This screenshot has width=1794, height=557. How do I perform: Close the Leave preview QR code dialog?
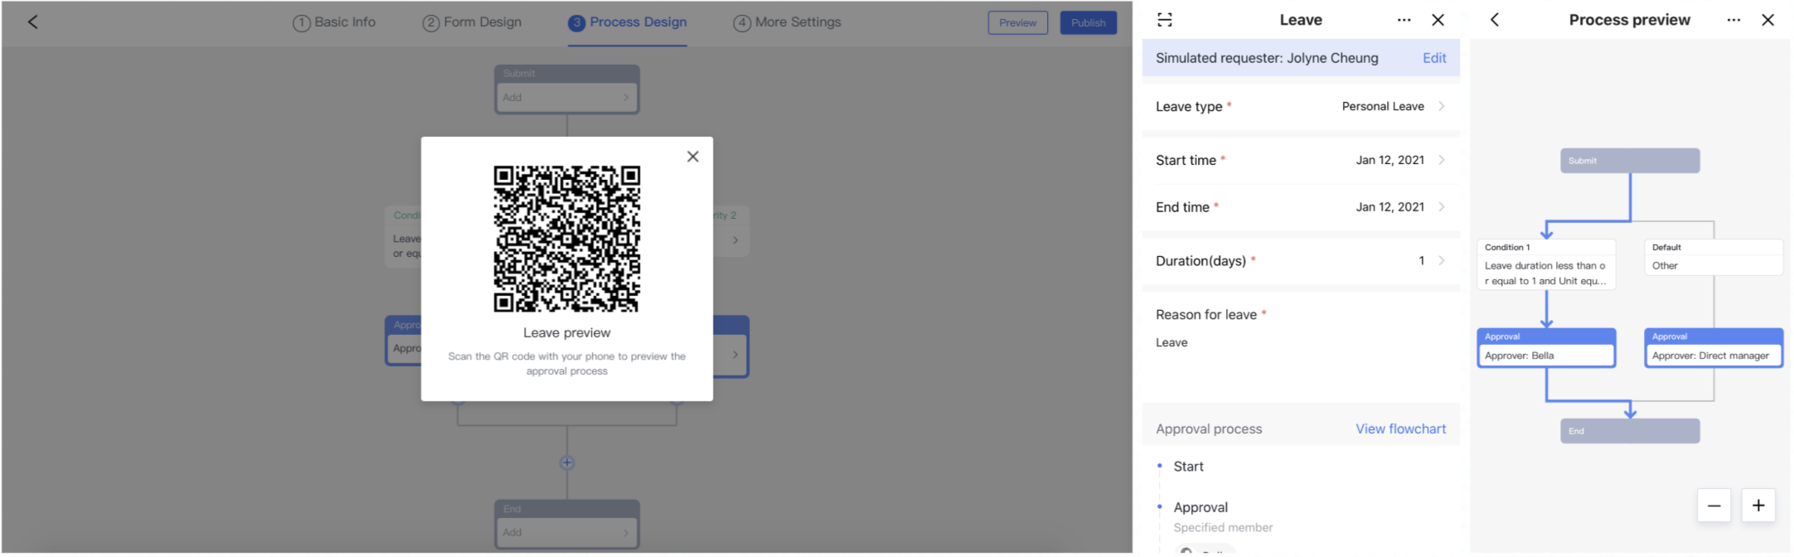pyautogui.click(x=692, y=157)
